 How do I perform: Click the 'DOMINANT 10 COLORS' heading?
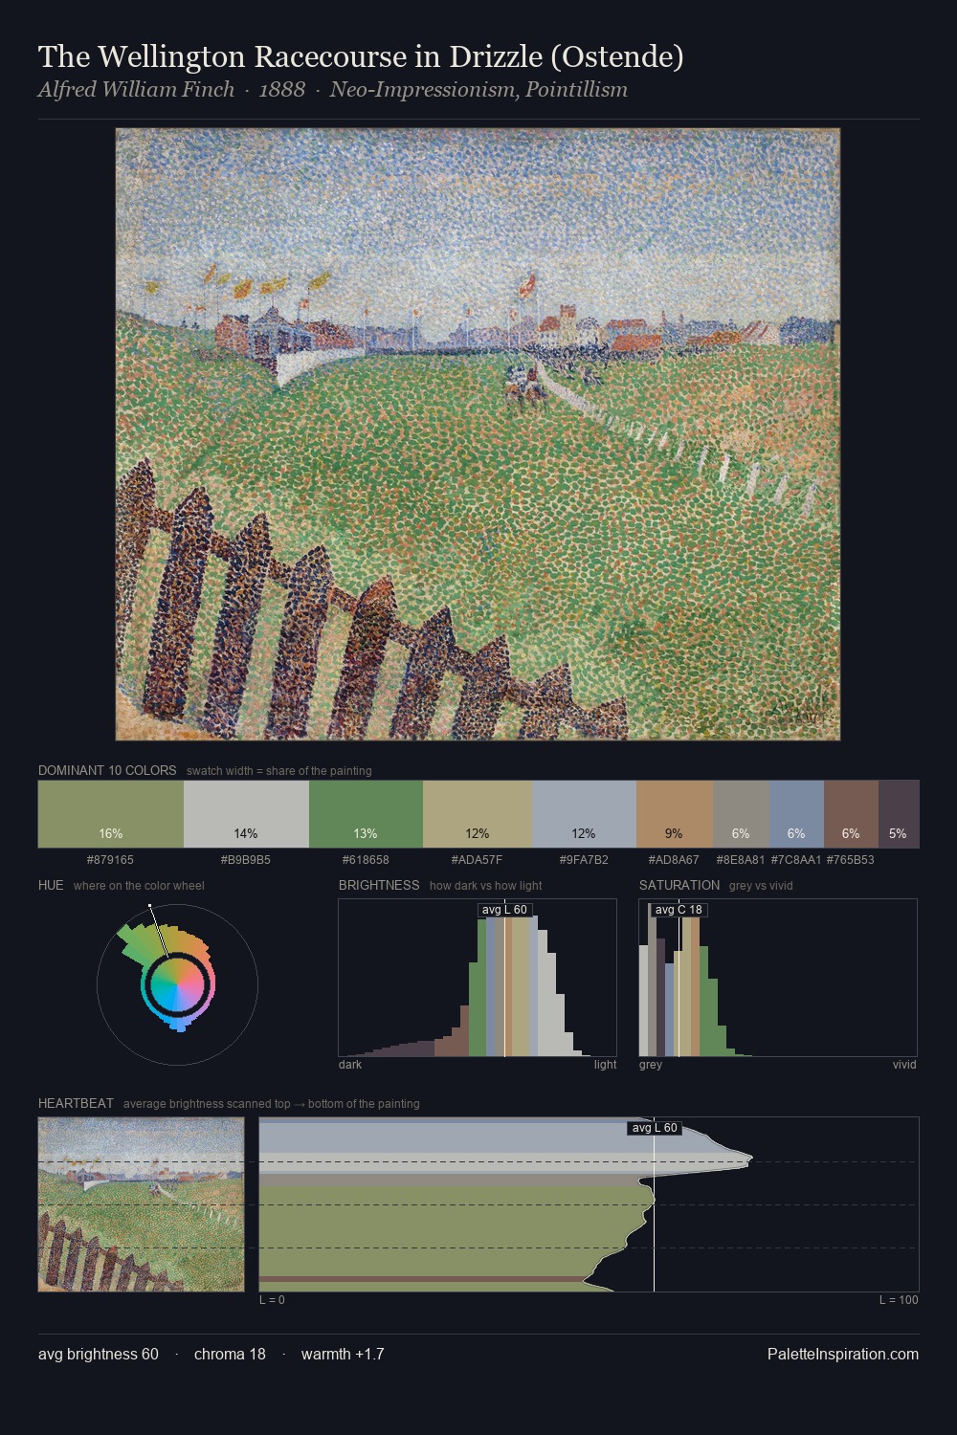click(107, 770)
